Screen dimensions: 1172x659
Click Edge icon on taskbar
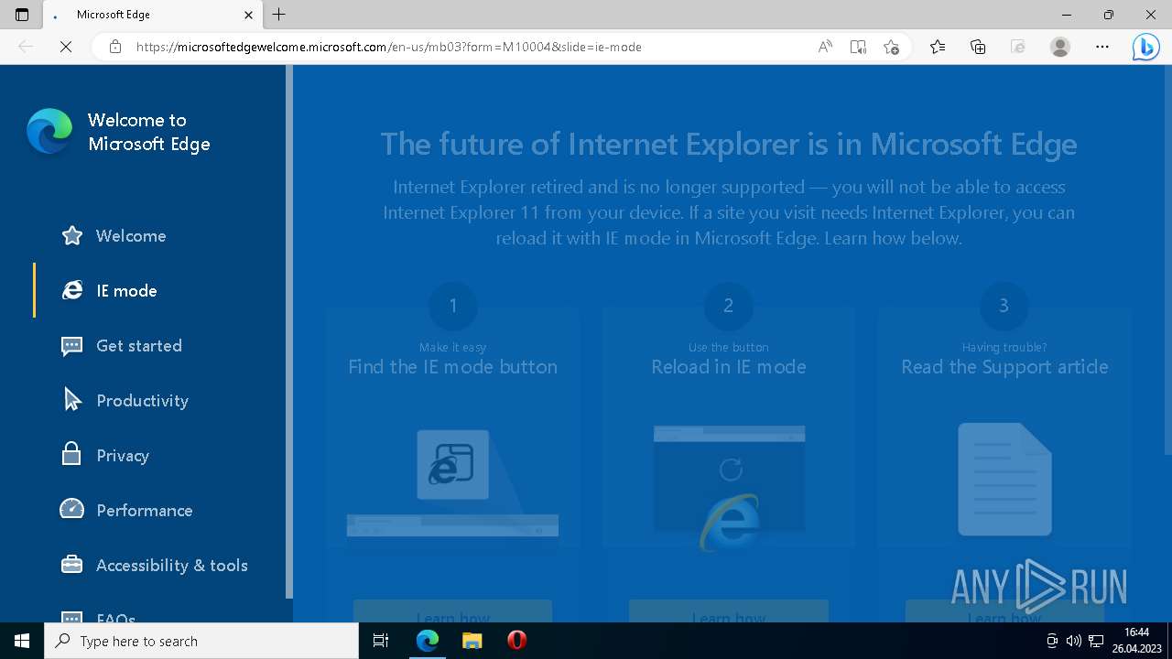tap(428, 641)
